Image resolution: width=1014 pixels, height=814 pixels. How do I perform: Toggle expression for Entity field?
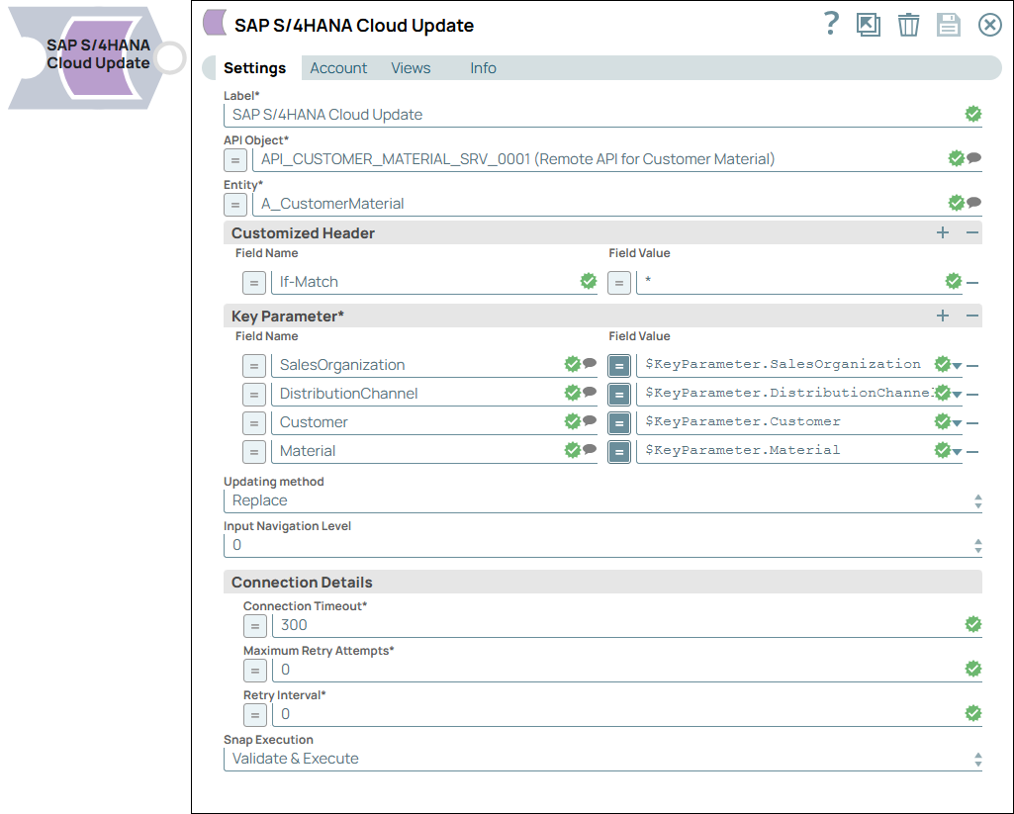click(235, 205)
